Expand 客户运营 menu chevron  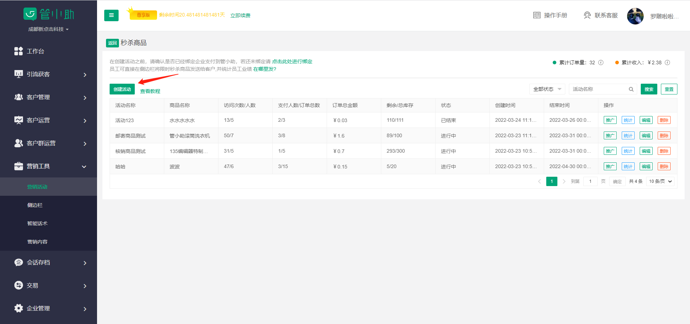coord(85,121)
